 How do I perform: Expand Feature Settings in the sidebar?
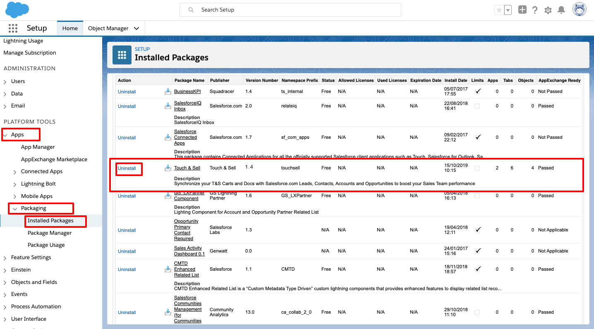(x=5, y=258)
